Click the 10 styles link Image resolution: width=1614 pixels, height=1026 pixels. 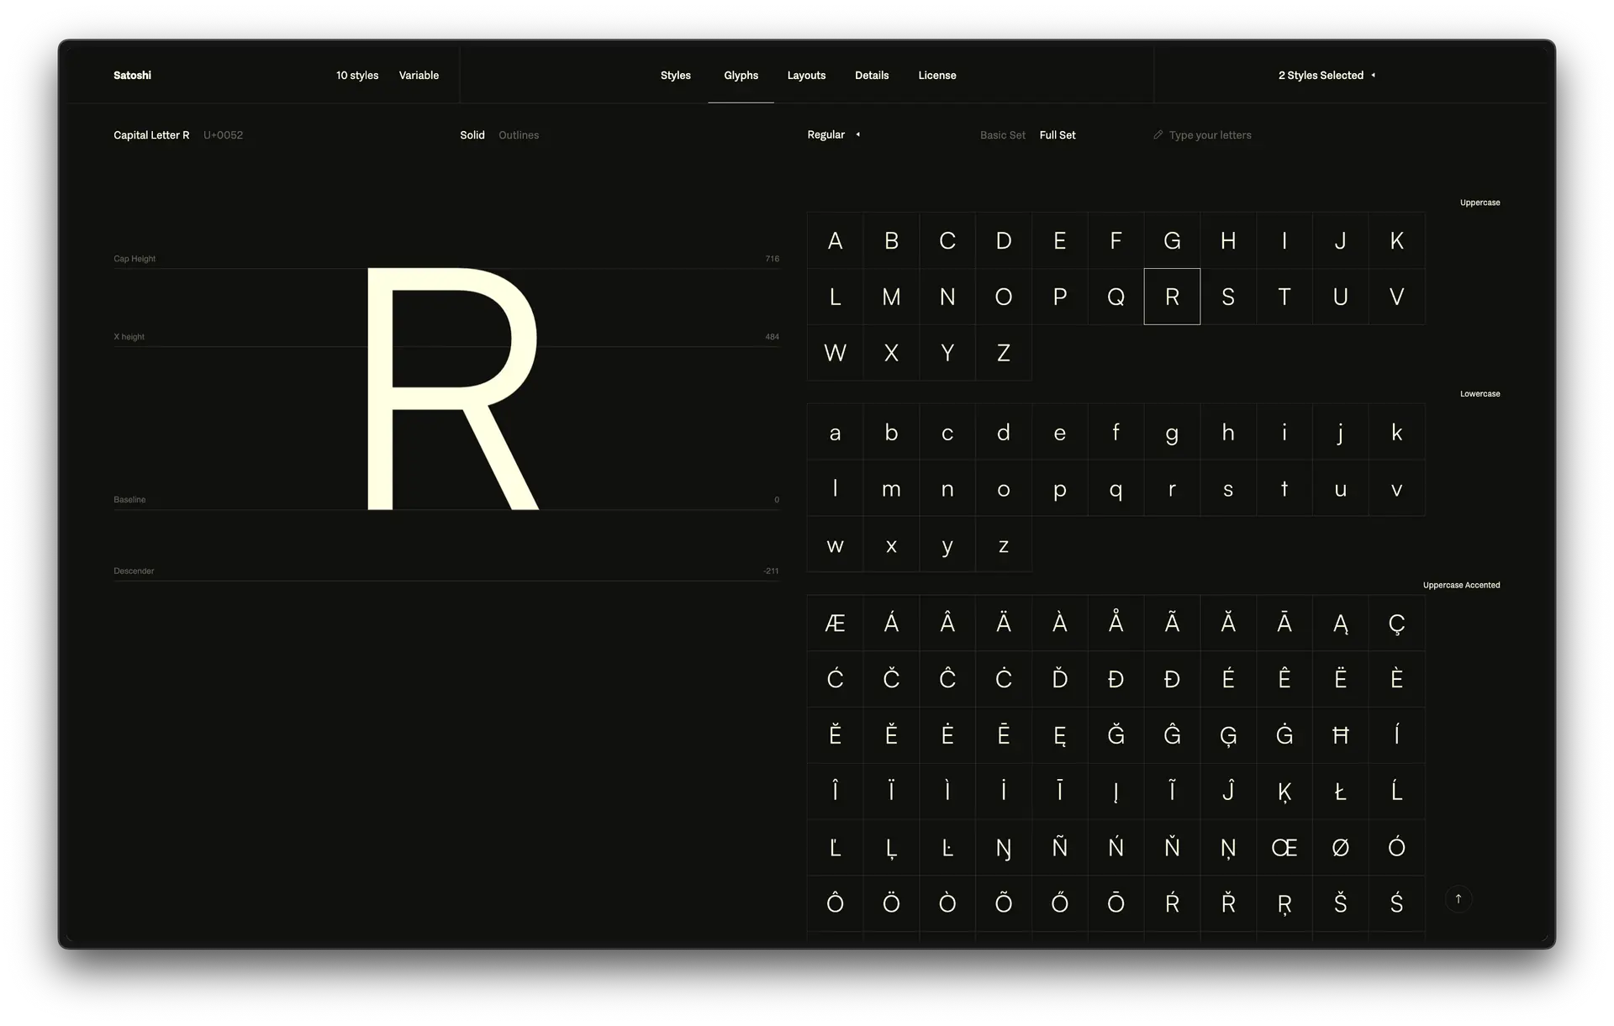pos(357,76)
